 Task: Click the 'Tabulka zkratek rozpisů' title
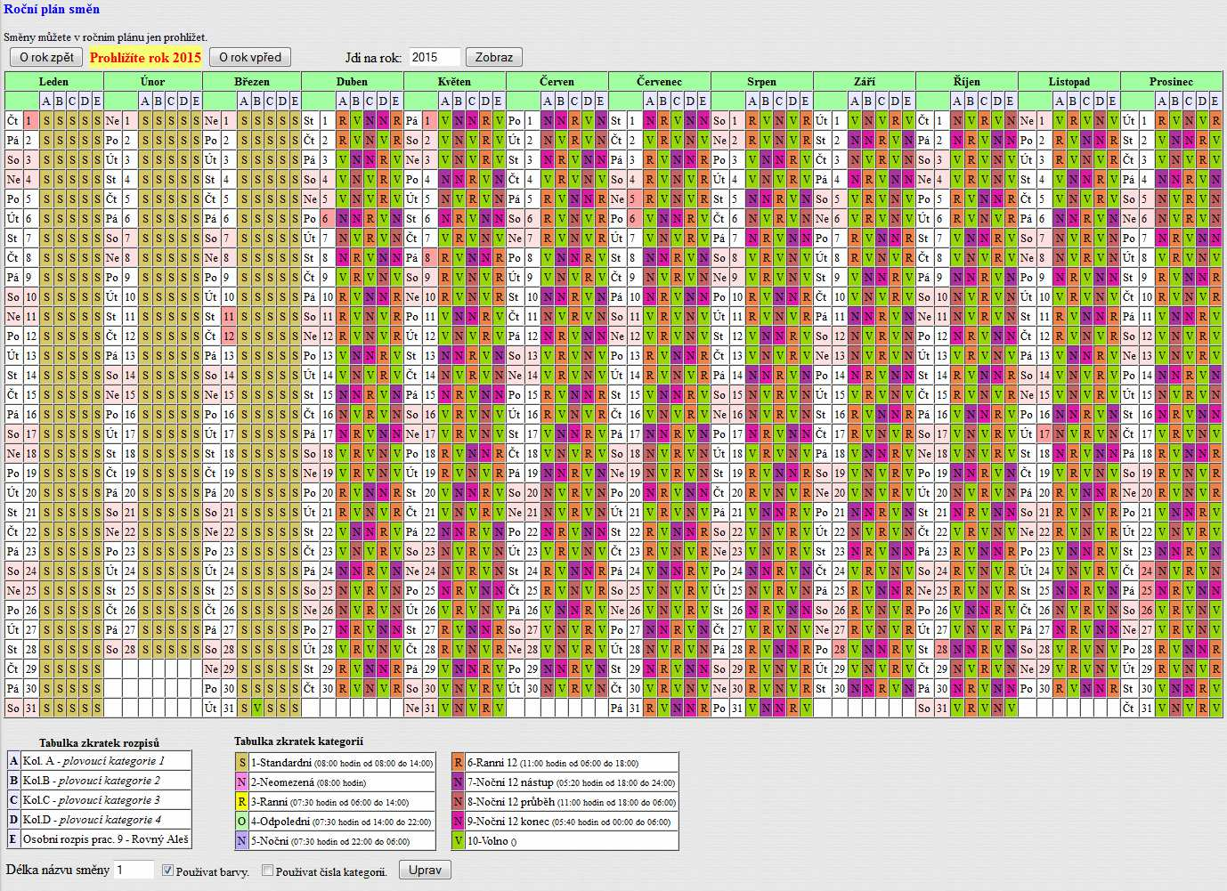(x=99, y=742)
